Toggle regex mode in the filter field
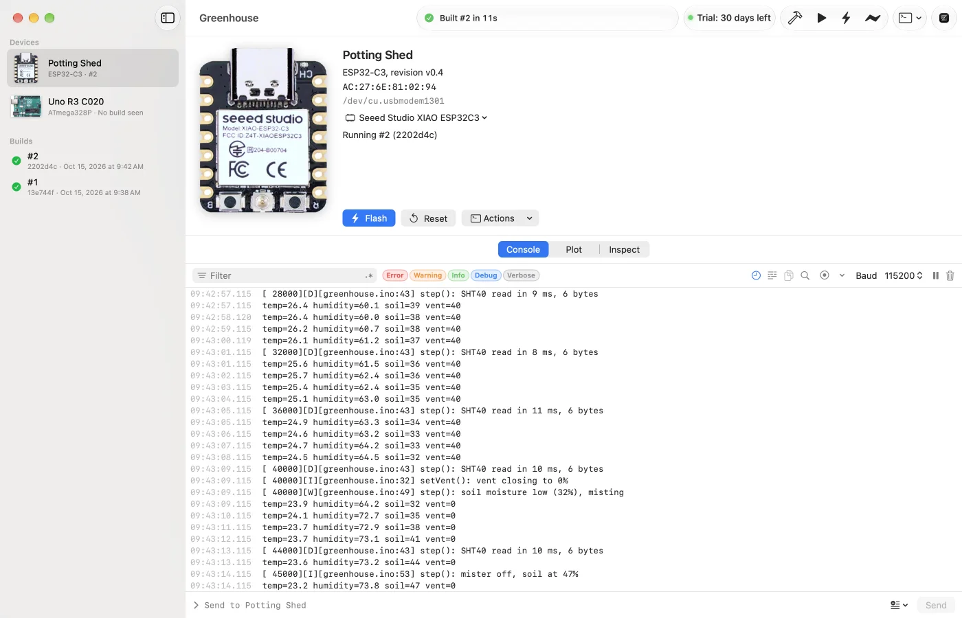 coord(369,276)
